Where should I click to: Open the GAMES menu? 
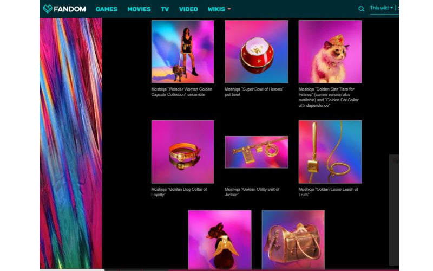(107, 9)
